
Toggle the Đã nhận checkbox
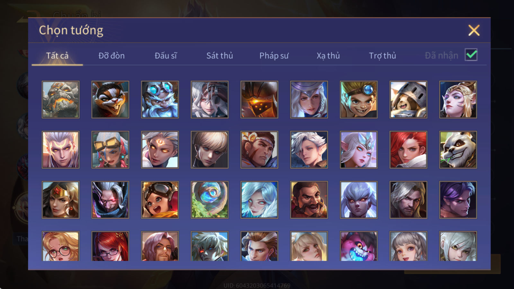click(471, 55)
